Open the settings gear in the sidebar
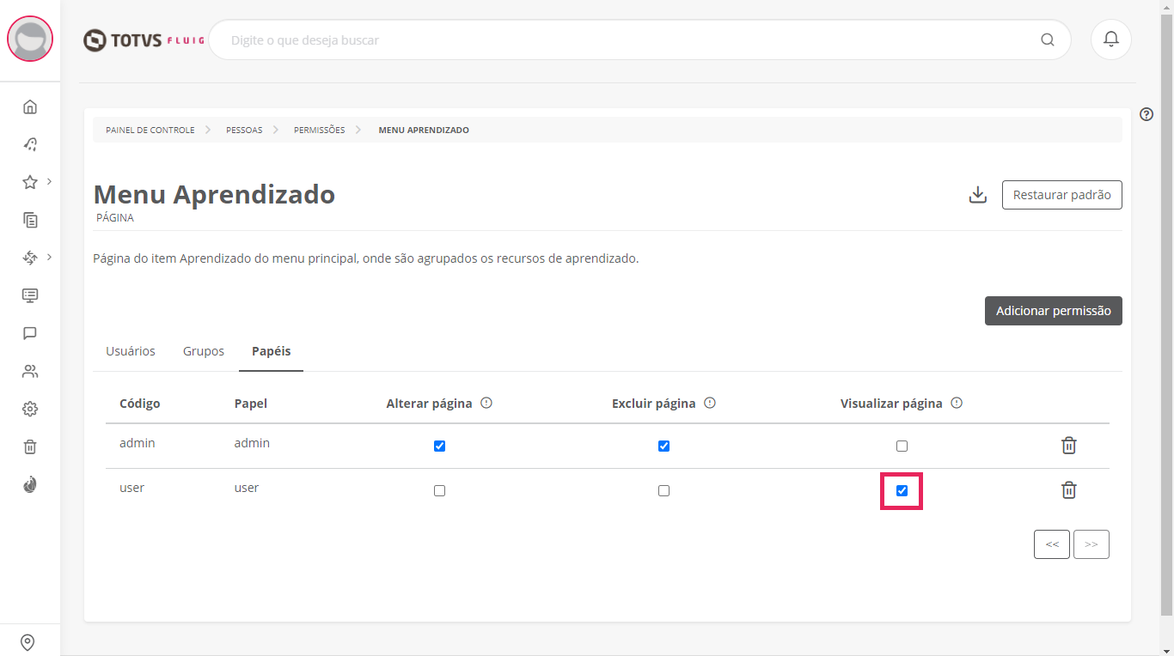This screenshot has width=1174, height=656. pos(30,409)
